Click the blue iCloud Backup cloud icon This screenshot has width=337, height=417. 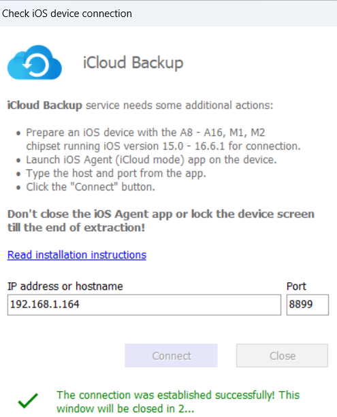coord(35,63)
